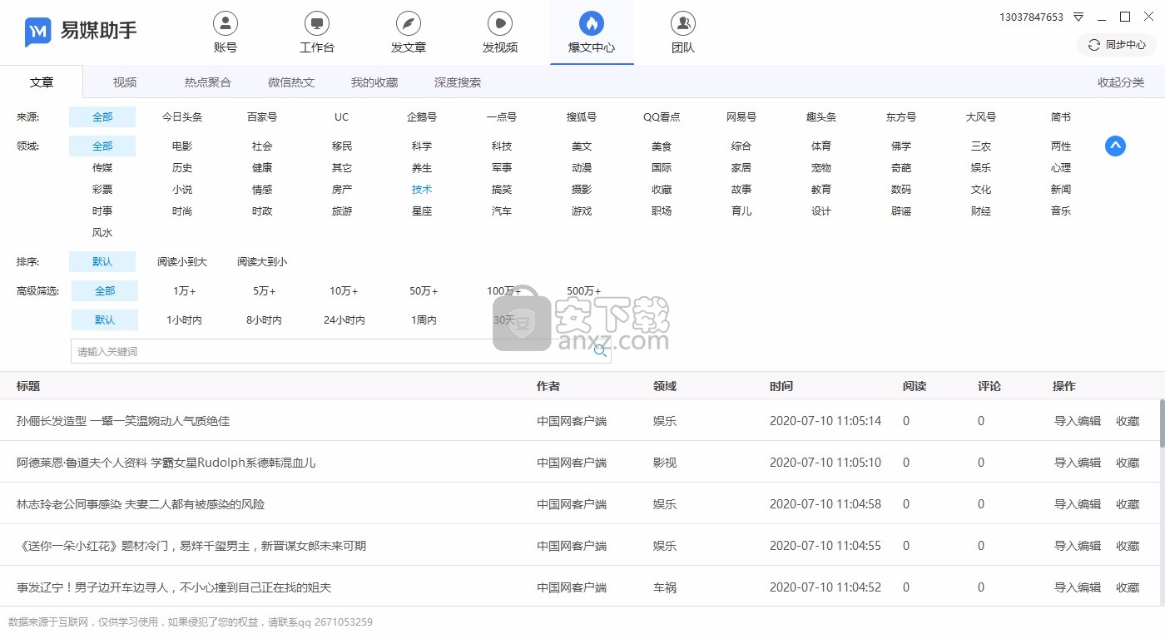The image size is (1165, 639).
Task: Sort by 阅读小到大
Action: click(182, 262)
